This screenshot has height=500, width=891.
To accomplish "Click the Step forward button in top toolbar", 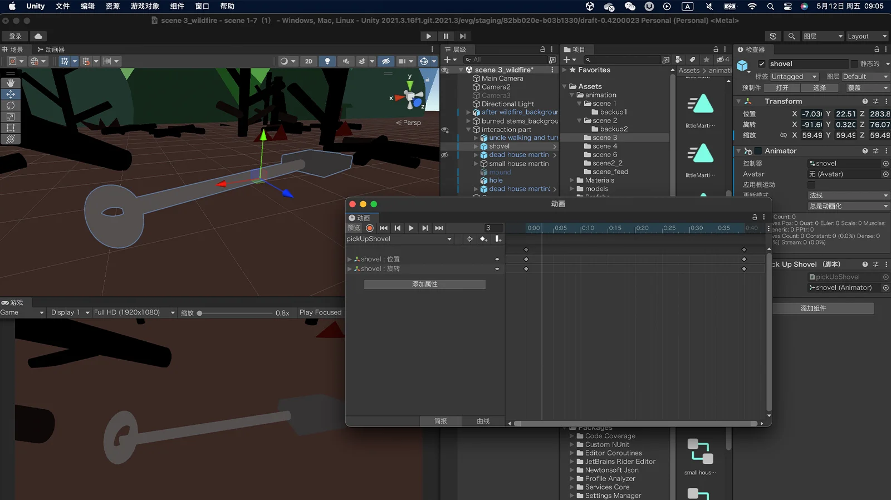I will coord(463,36).
